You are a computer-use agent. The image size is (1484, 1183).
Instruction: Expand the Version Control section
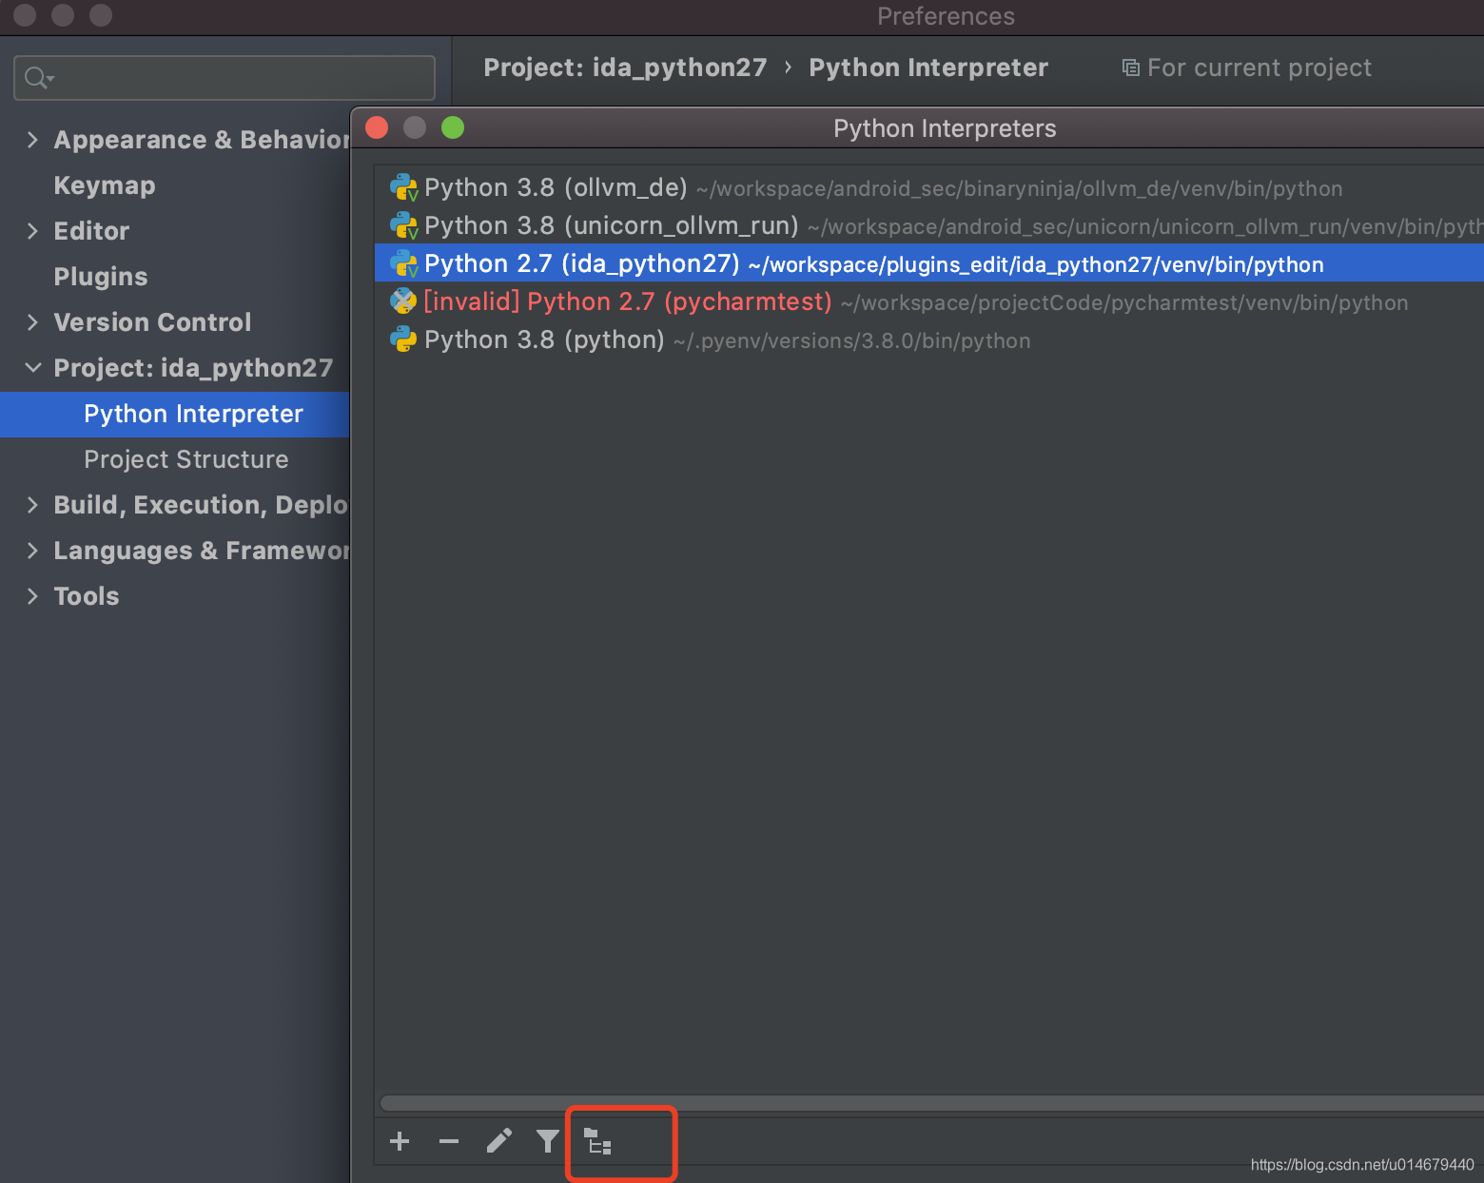click(x=32, y=322)
